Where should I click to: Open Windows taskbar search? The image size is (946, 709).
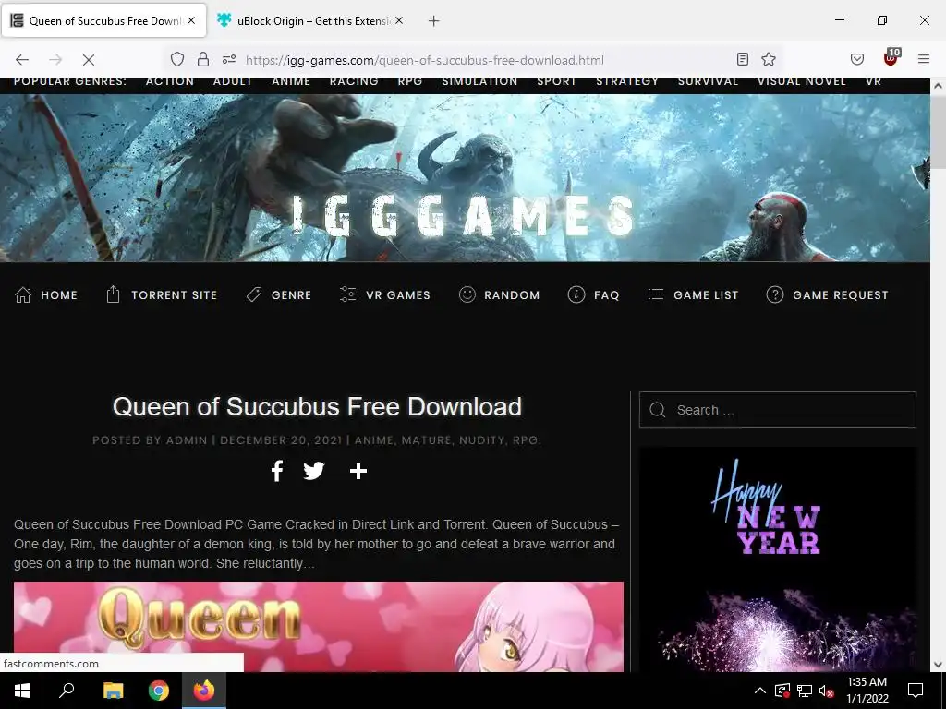tap(67, 691)
